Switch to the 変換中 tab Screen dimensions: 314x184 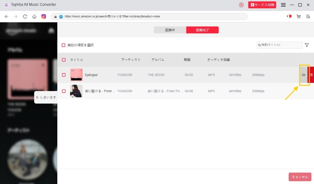(x=170, y=30)
